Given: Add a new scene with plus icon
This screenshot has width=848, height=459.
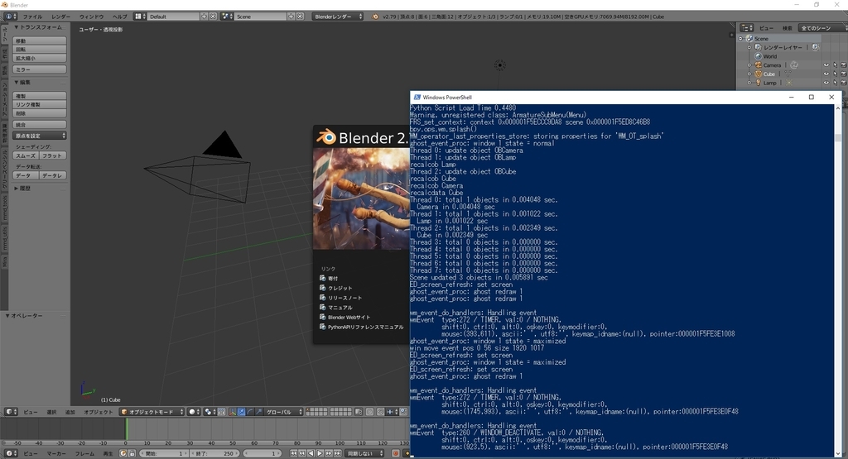Looking at the screenshot, I should 291,17.
